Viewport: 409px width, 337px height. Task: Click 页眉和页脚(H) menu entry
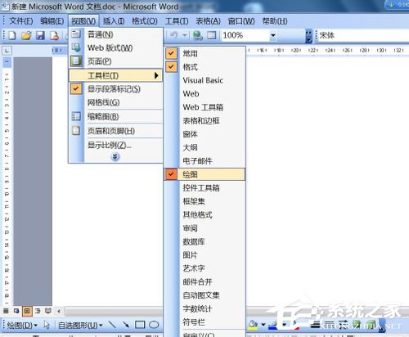(x=116, y=131)
